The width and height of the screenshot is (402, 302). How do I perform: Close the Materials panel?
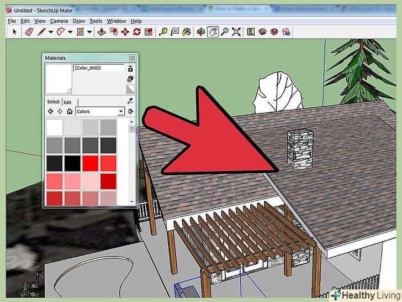[x=133, y=58]
